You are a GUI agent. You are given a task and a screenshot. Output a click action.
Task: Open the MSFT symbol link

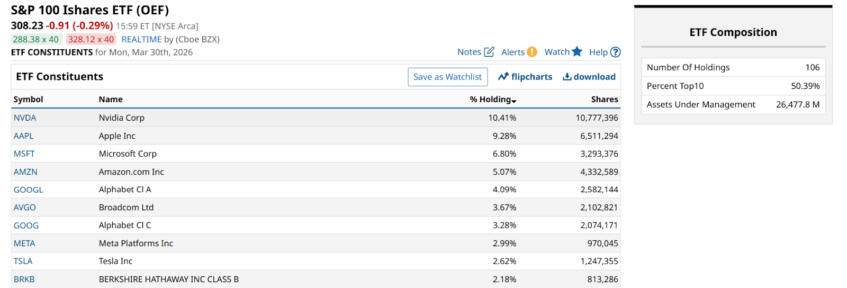point(24,154)
